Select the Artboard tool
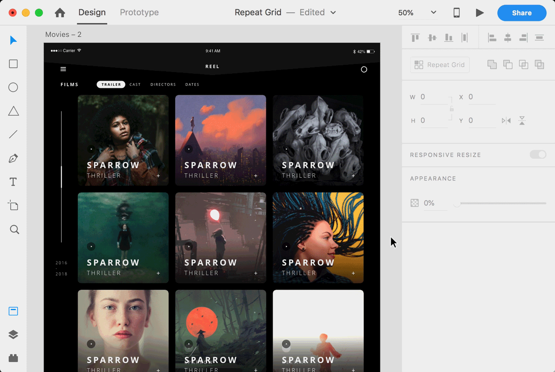This screenshot has height=372, width=555. [13, 206]
